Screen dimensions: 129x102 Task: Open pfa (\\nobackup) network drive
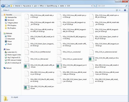pos(14,63)
